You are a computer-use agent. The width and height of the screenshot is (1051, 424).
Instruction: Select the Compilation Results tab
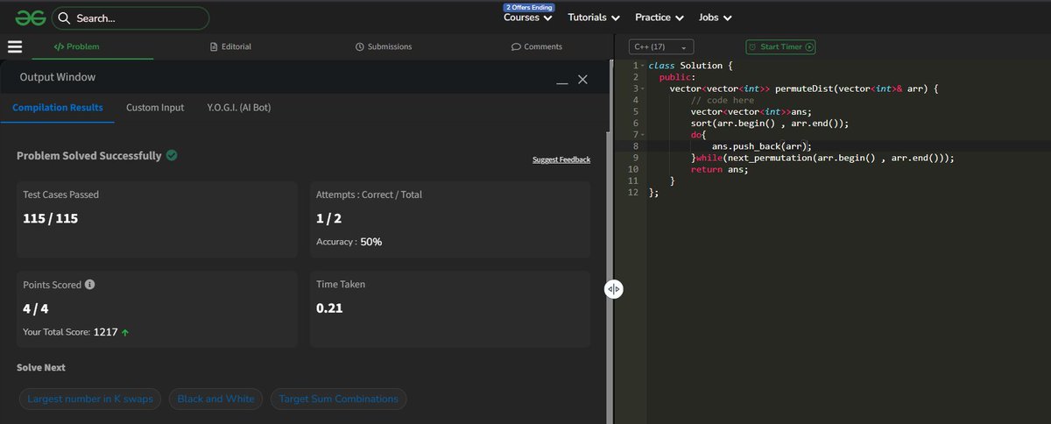58,108
